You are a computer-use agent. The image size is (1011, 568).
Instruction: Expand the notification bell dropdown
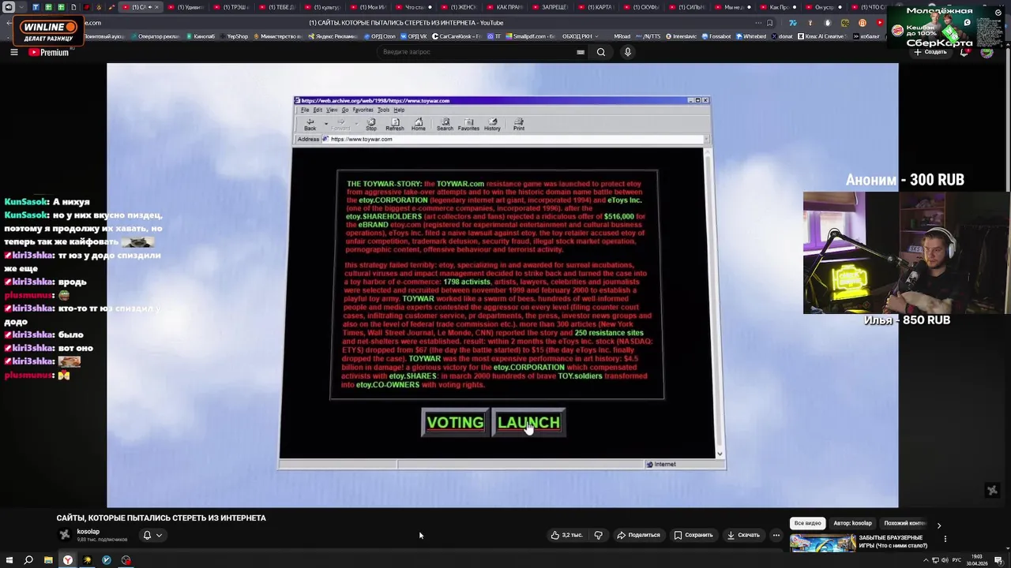click(x=152, y=535)
